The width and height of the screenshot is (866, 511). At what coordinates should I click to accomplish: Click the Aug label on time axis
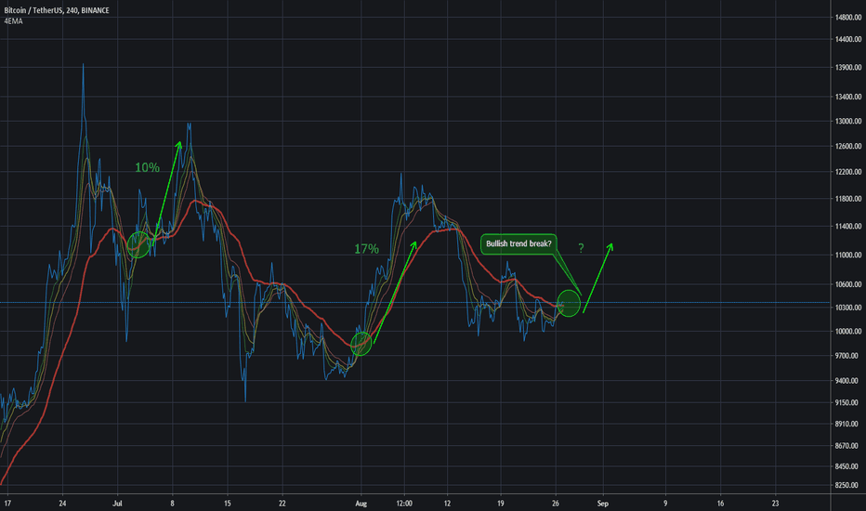361,504
